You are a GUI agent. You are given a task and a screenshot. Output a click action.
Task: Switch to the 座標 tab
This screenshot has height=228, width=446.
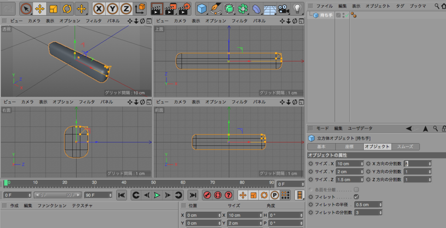[349, 147]
